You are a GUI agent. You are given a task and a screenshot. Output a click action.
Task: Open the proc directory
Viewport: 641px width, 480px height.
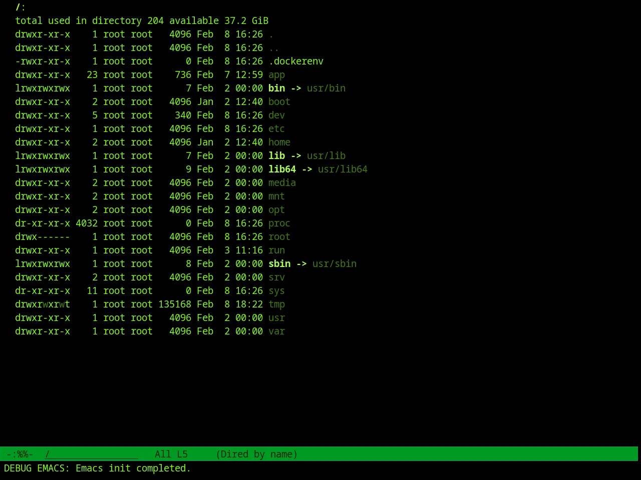279,223
